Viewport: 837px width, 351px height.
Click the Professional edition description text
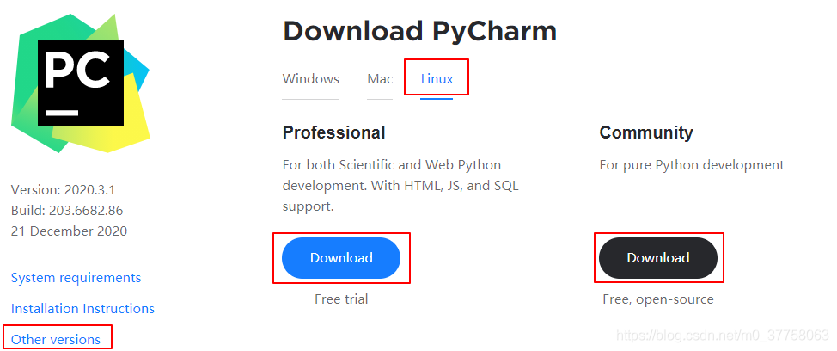(x=400, y=186)
